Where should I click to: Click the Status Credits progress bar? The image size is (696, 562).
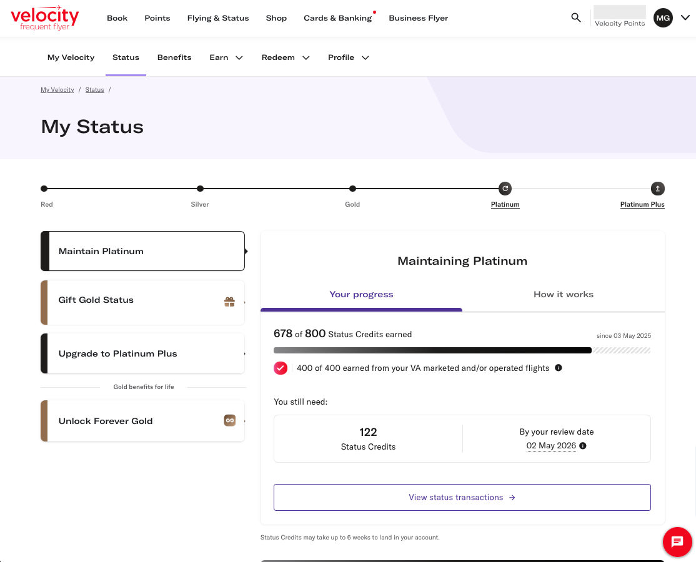[x=462, y=350]
